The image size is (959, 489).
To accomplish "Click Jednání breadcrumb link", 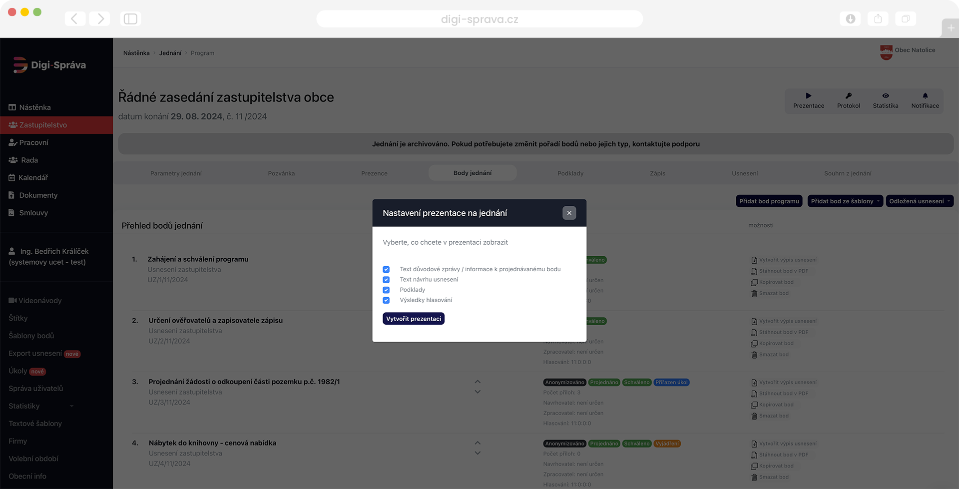I will coord(170,53).
